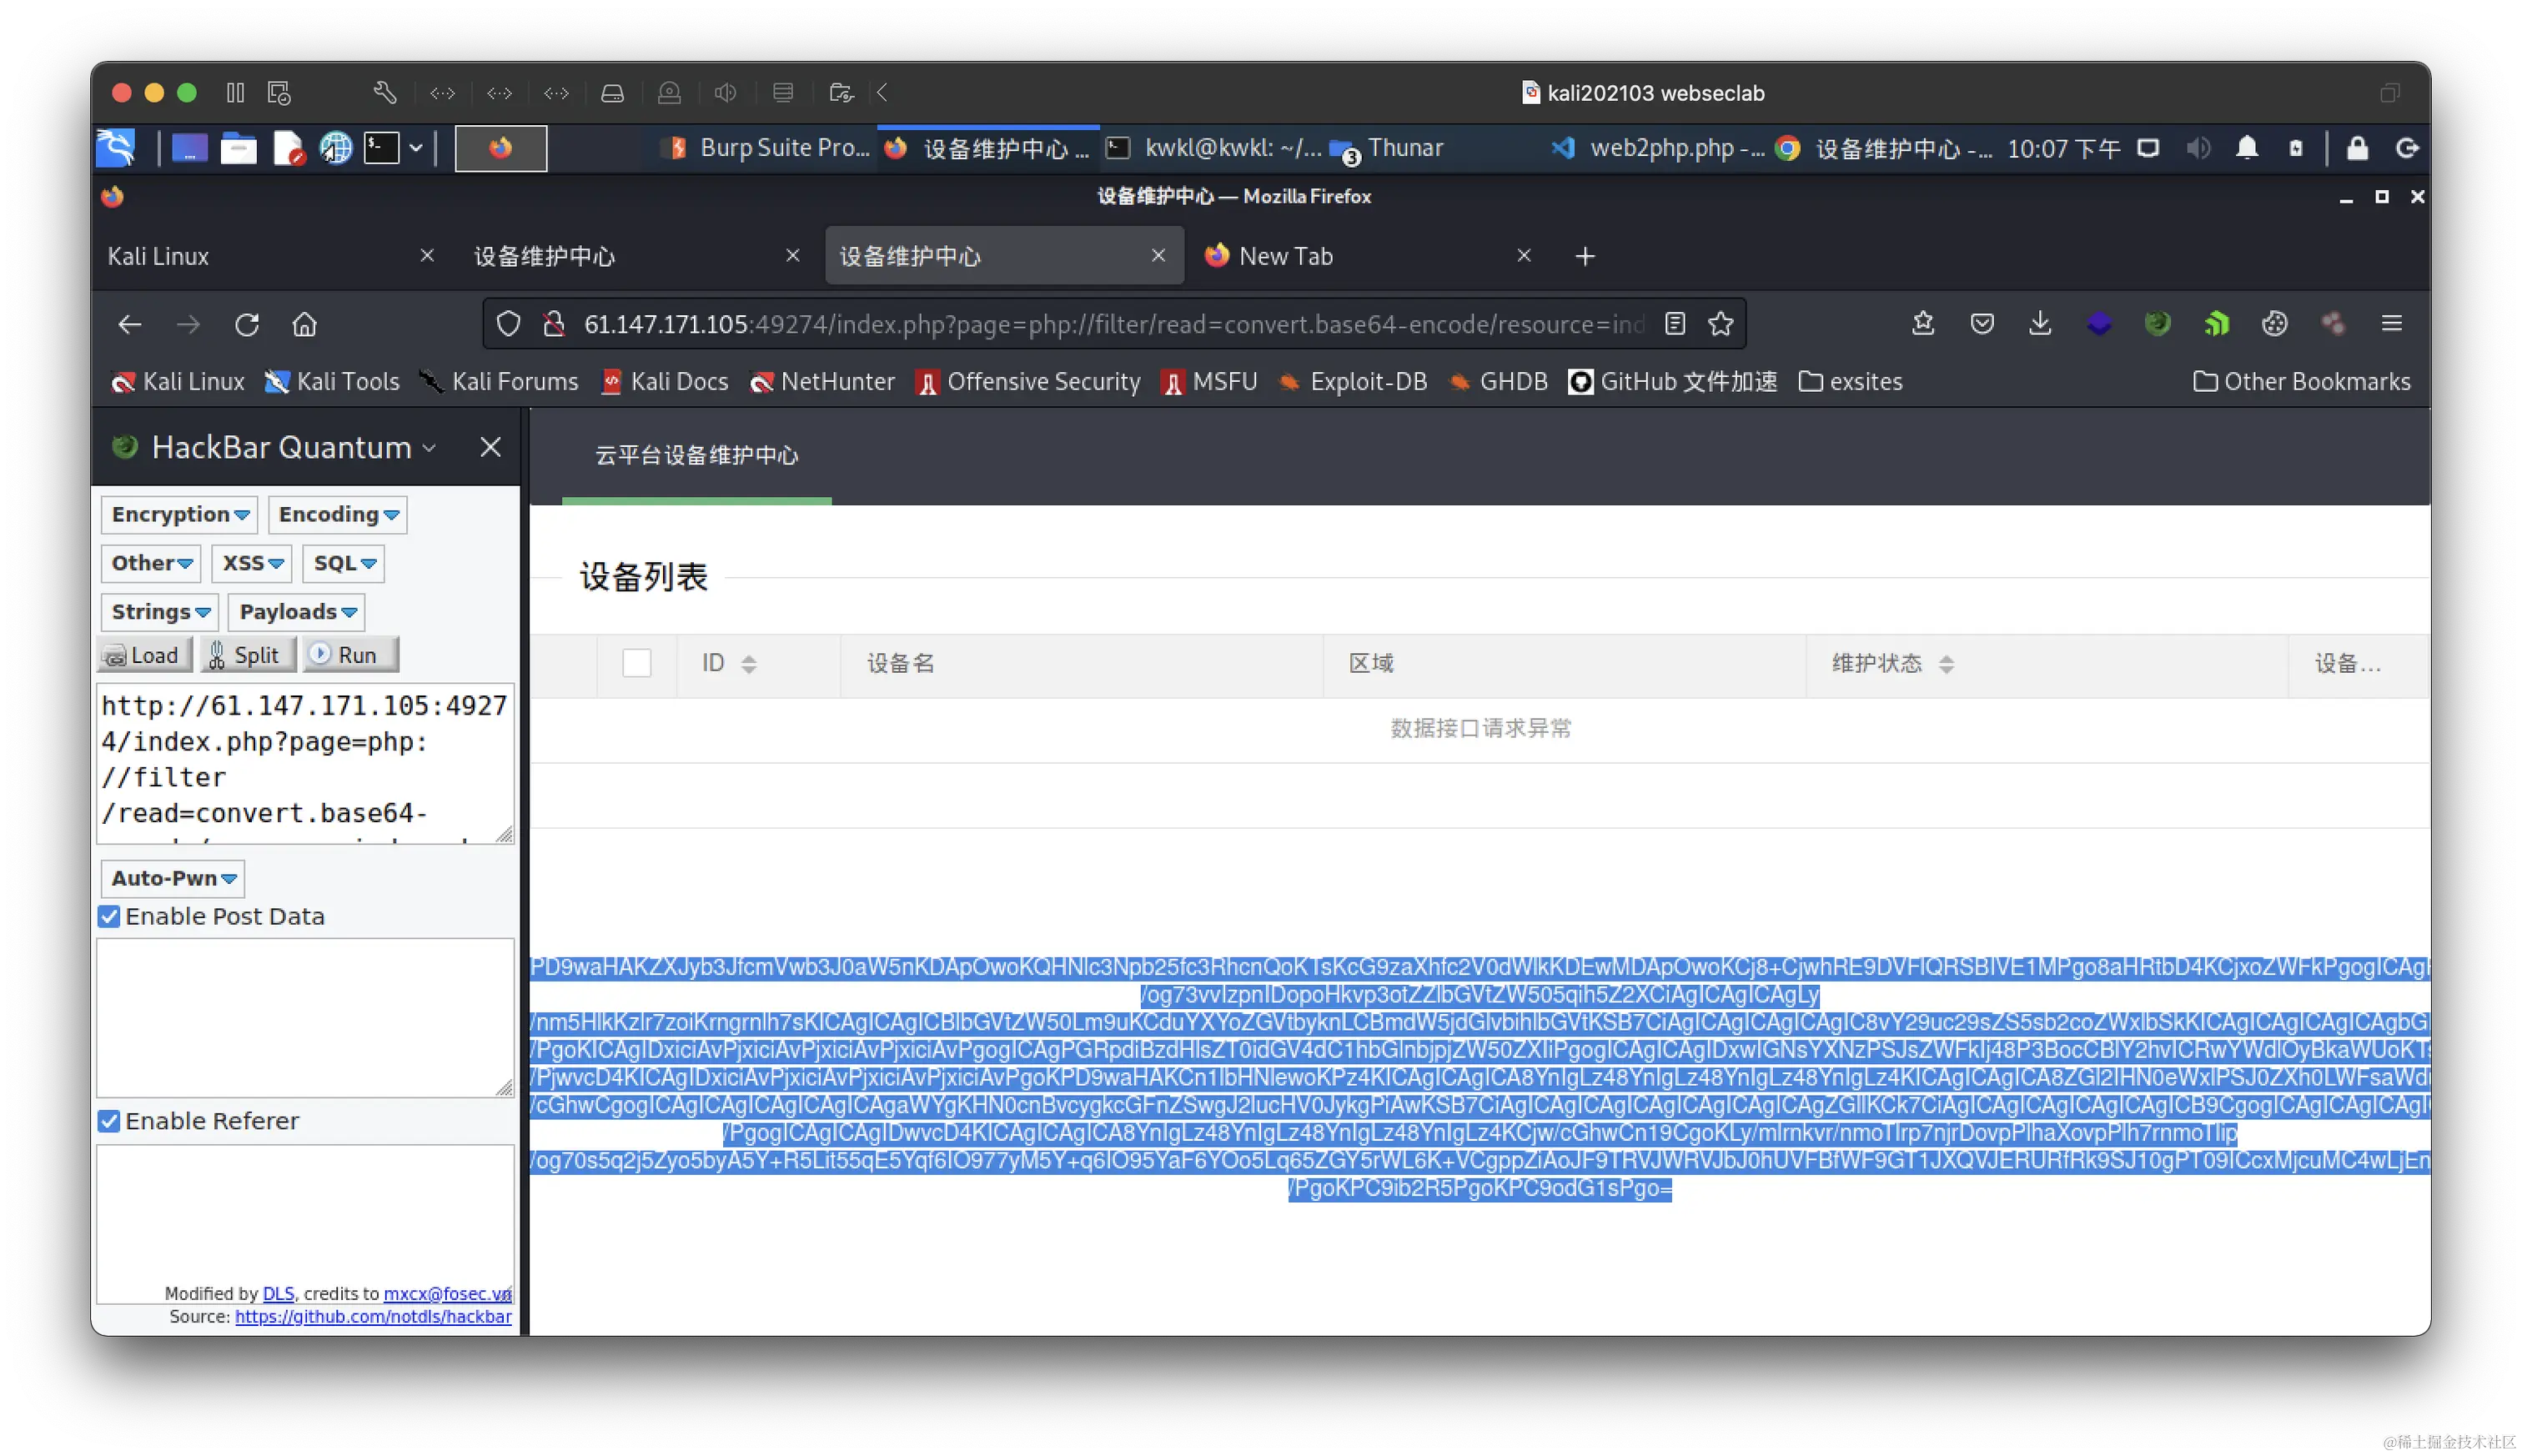2522x1456 pixels.
Task: Open the github.com/notdls/hackbar source link
Action: 372,1317
